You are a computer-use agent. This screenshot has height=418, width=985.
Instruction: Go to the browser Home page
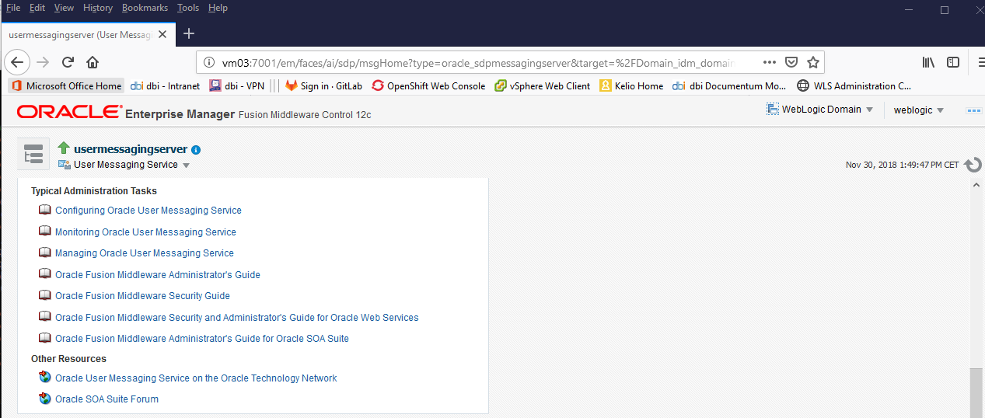click(93, 62)
